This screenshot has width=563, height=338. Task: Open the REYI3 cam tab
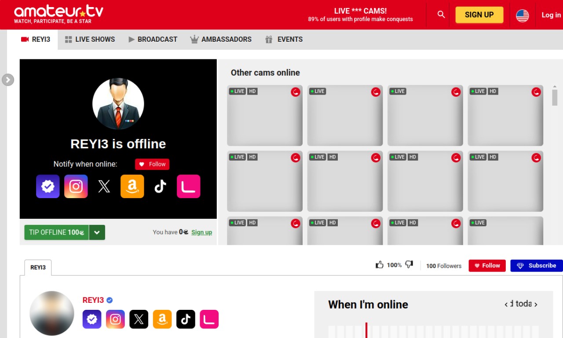(36, 40)
